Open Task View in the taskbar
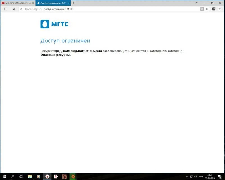Screen dimensions: 225x180 pyautogui.click(x=21, y=177)
